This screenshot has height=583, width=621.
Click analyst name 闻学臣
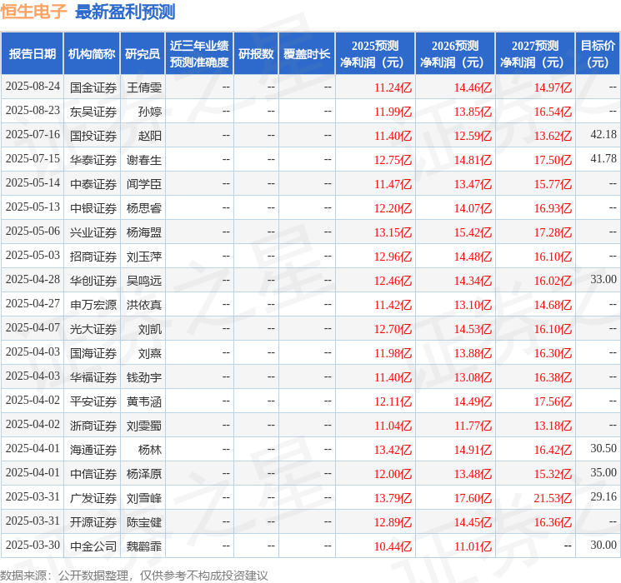pyautogui.click(x=144, y=184)
